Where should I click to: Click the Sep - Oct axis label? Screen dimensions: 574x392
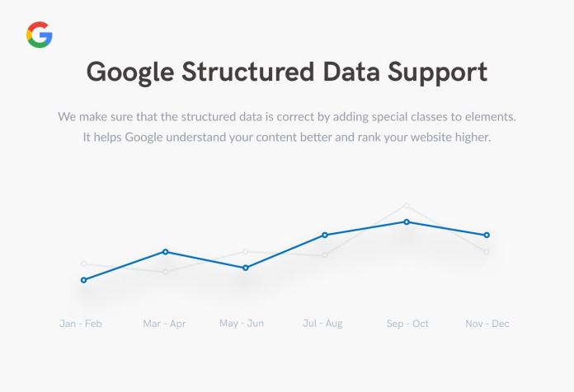(407, 324)
